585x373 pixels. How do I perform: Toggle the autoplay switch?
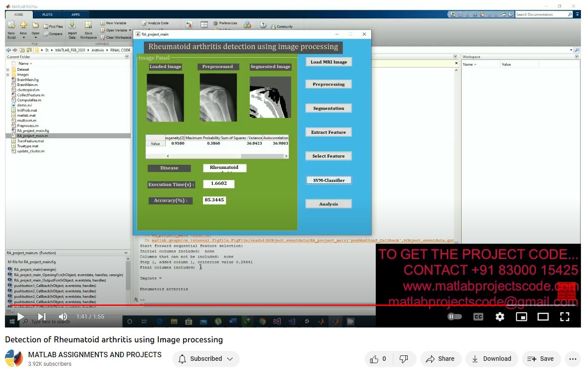[x=454, y=317]
